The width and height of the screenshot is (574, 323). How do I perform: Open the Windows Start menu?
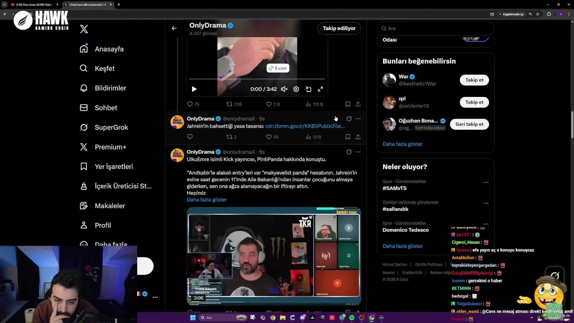[x=193, y=318]
